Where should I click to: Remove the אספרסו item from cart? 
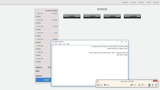36,13
